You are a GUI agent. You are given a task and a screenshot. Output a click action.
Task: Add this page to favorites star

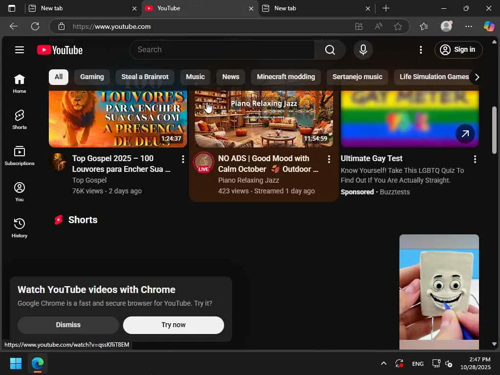tap(398, 26)
